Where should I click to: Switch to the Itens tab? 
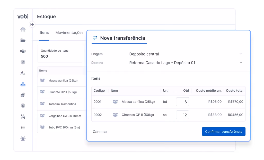[x=44, y=33]
